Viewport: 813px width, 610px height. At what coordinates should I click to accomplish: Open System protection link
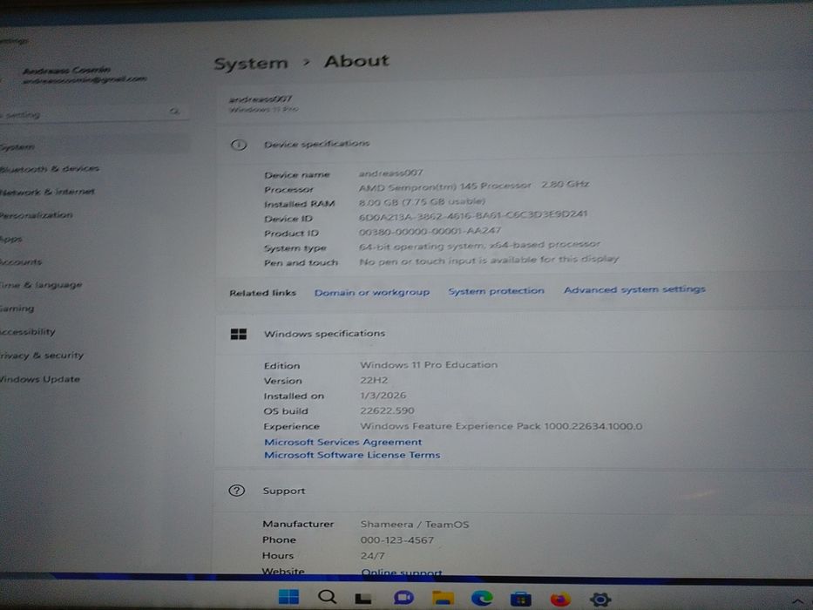[496, 291]
